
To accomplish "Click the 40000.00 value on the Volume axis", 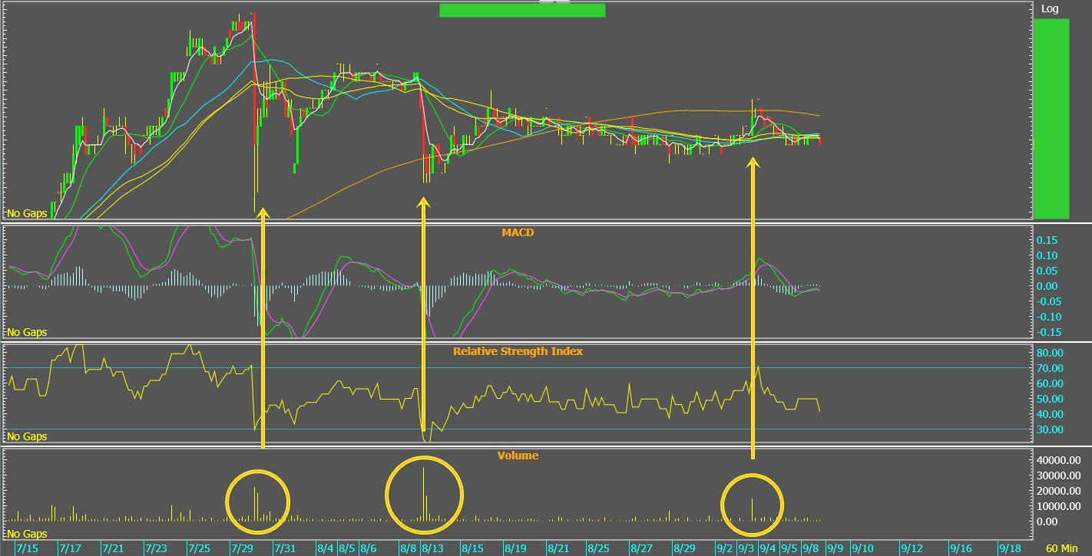I will pyautogui.click(x=1059, y=460).
